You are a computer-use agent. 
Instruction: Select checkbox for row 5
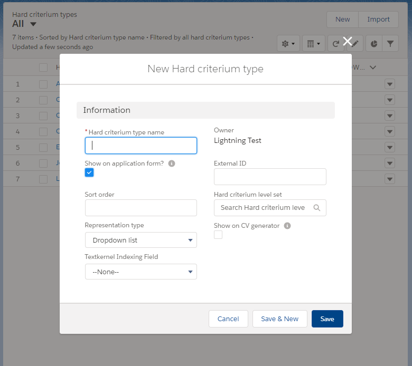(x=43, y=148)
